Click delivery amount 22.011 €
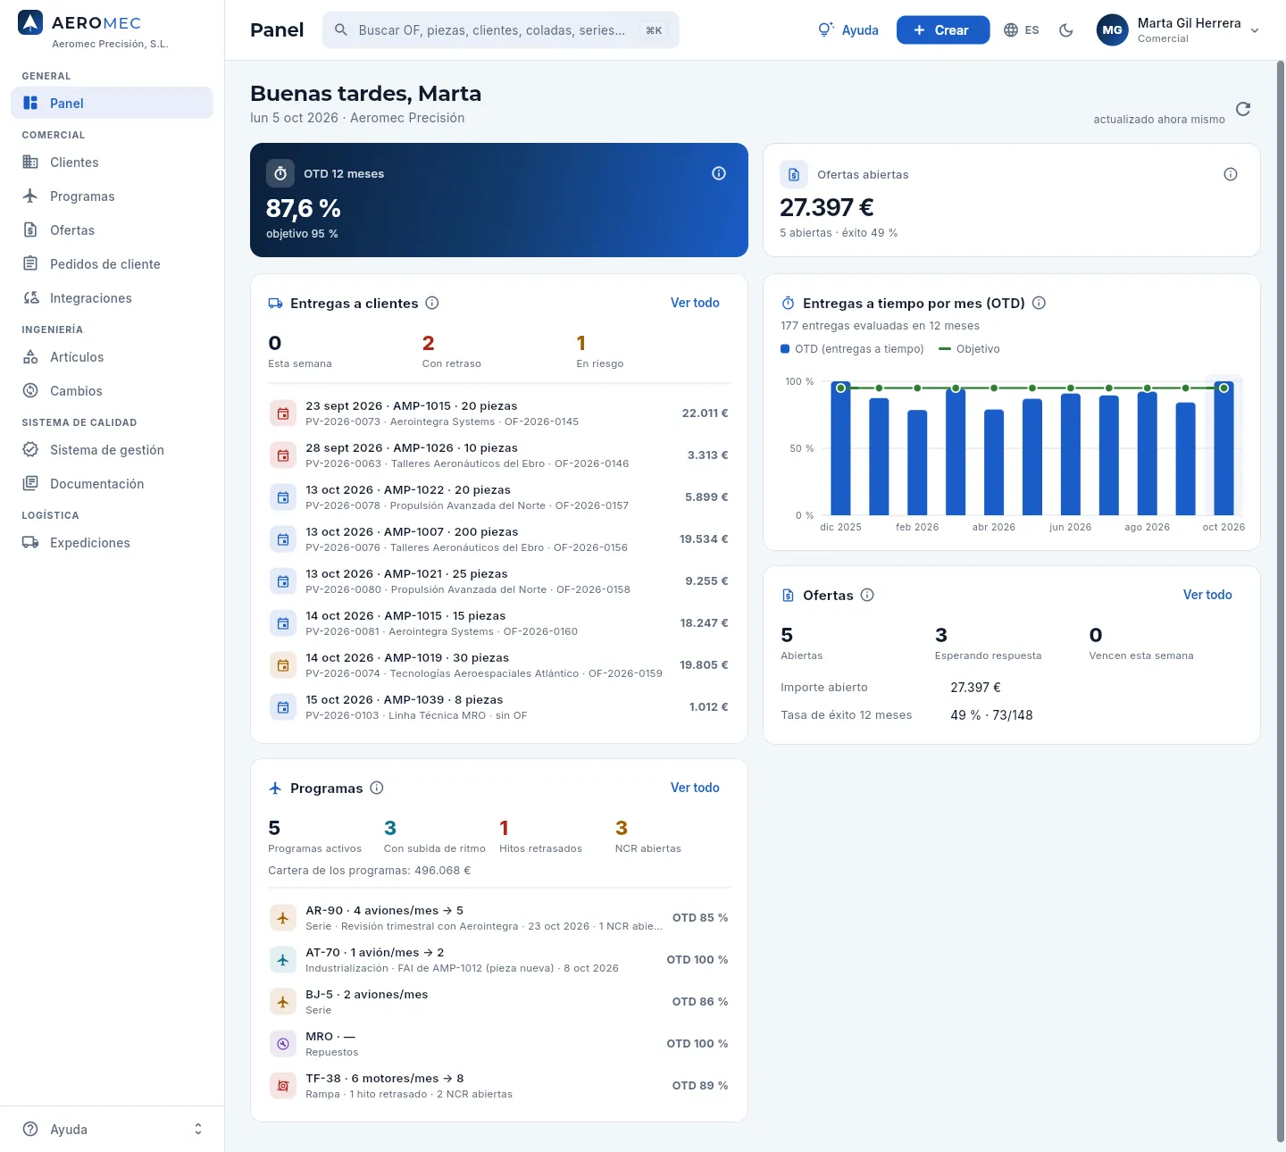The width and height of the screenshot is (1286, 1152). (706, 413)
